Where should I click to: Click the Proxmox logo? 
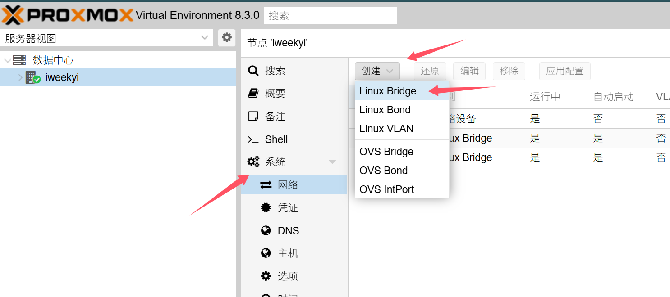(x=68, y=15)
